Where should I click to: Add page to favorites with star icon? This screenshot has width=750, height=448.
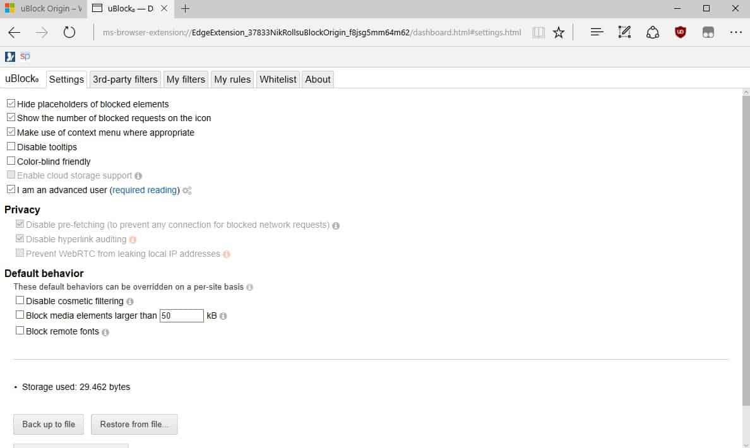[559, 33]
